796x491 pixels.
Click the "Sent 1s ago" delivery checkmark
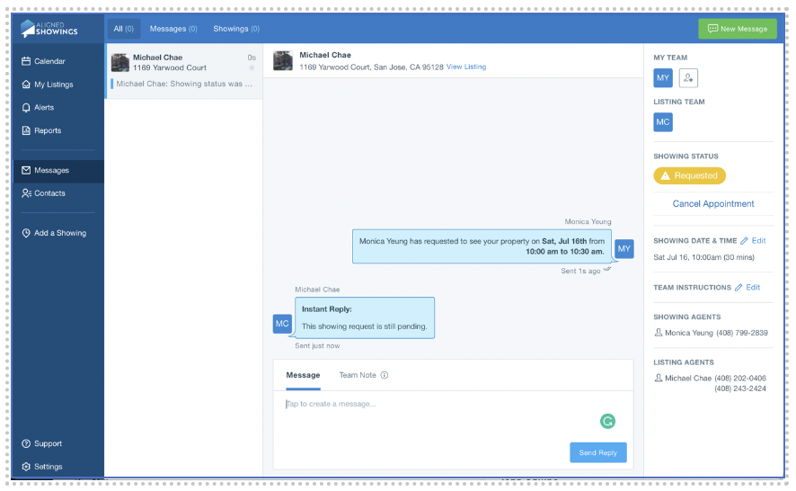[x=606, y=270]
